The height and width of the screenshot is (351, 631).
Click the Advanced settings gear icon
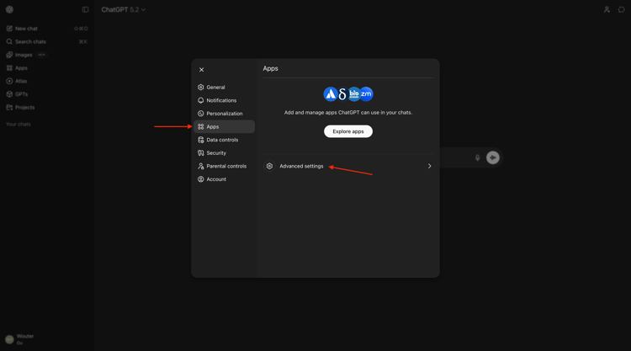(269, 167)
